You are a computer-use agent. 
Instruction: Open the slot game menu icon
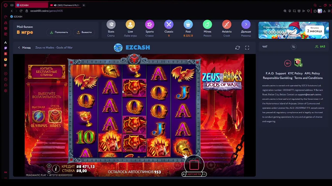coord(49,166)
